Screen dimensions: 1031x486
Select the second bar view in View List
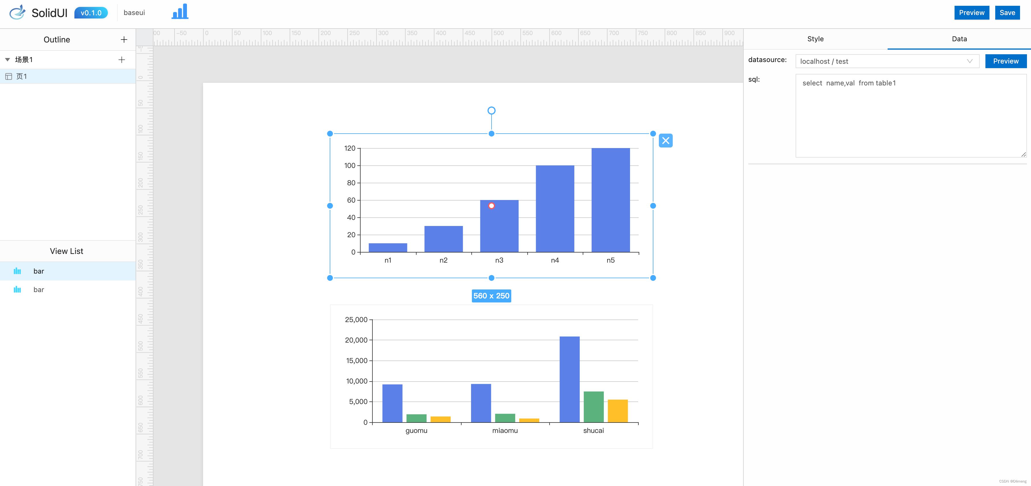68,289
